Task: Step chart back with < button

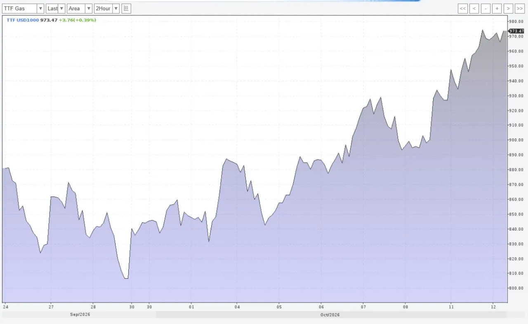Action: coord(474,8)
